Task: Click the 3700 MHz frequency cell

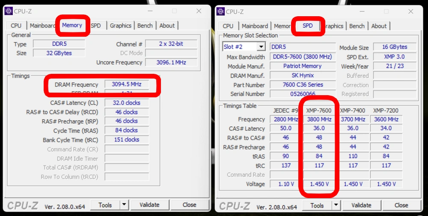Action: (353, 119)
